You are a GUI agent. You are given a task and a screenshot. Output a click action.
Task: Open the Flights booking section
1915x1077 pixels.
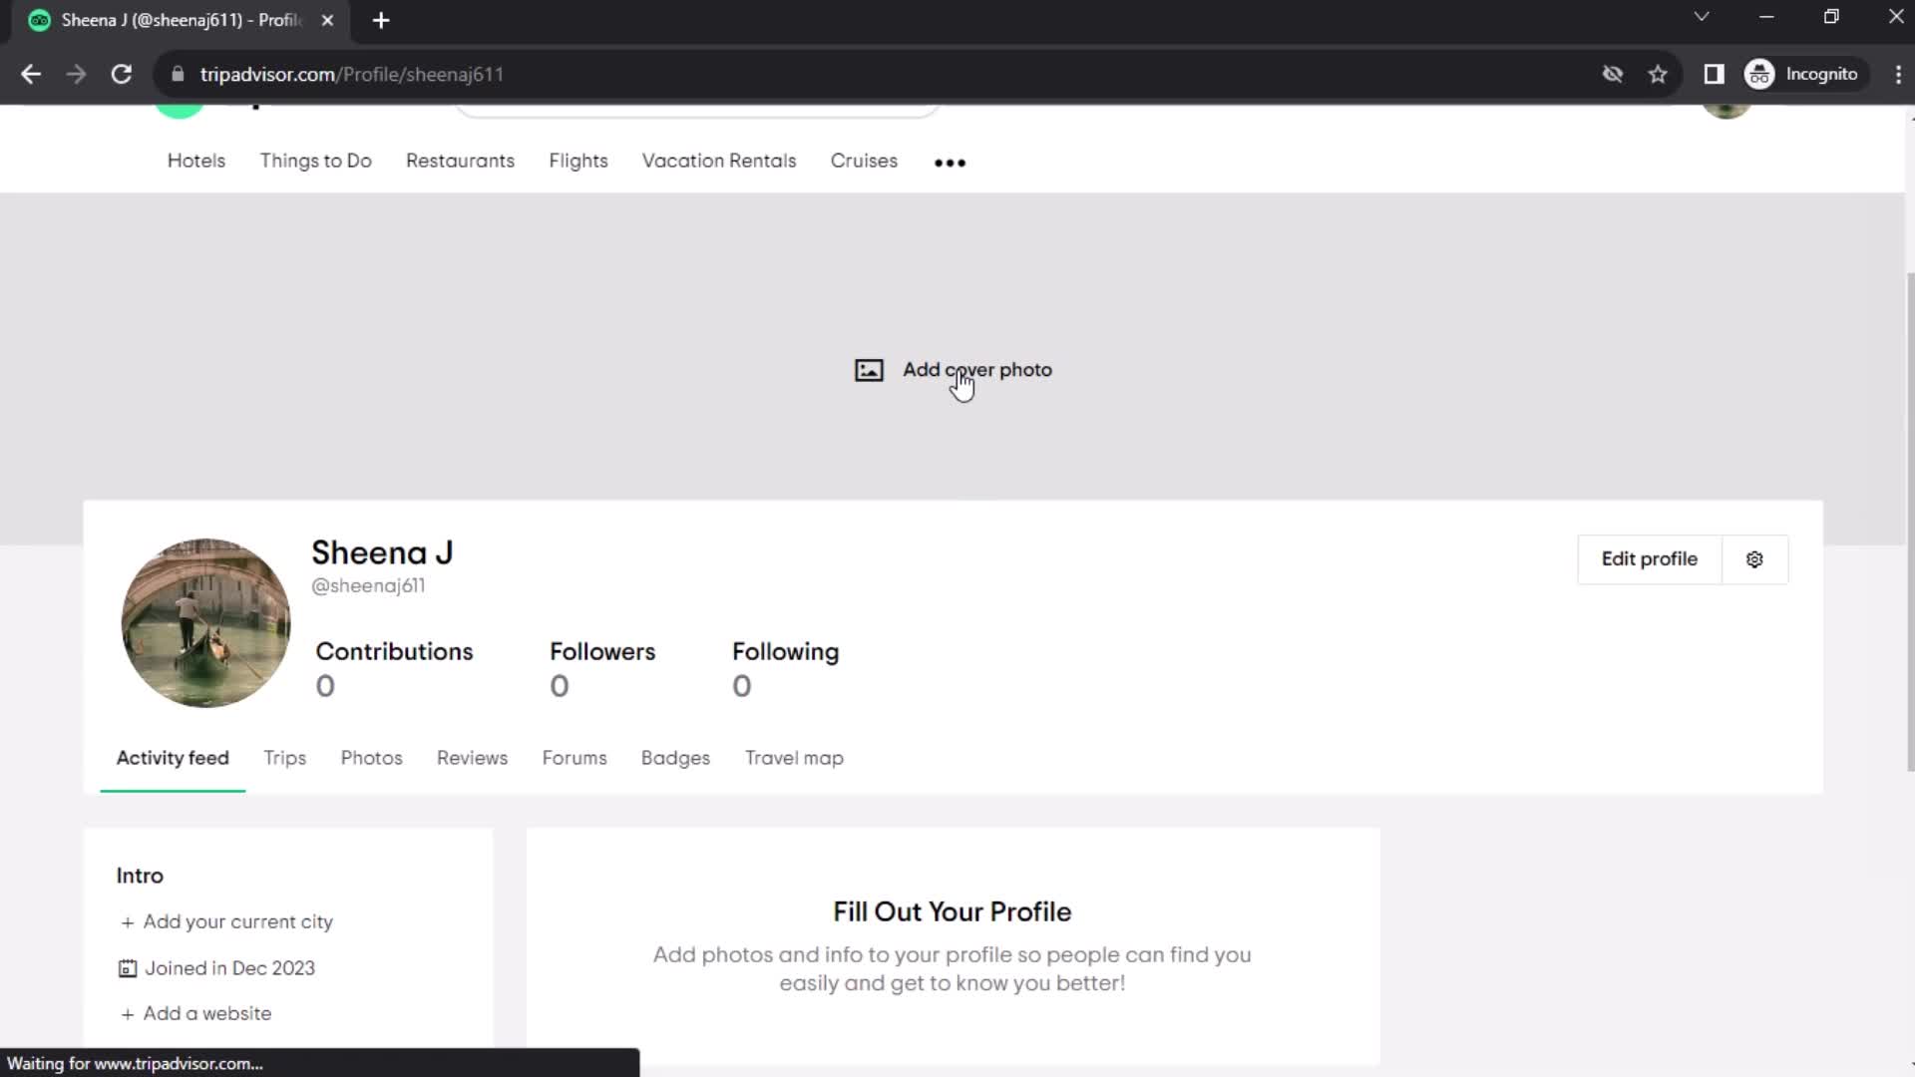tap(577, 161)
